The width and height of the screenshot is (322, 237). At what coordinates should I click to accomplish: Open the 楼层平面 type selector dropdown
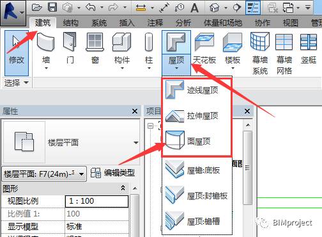[x=136, y=143]
